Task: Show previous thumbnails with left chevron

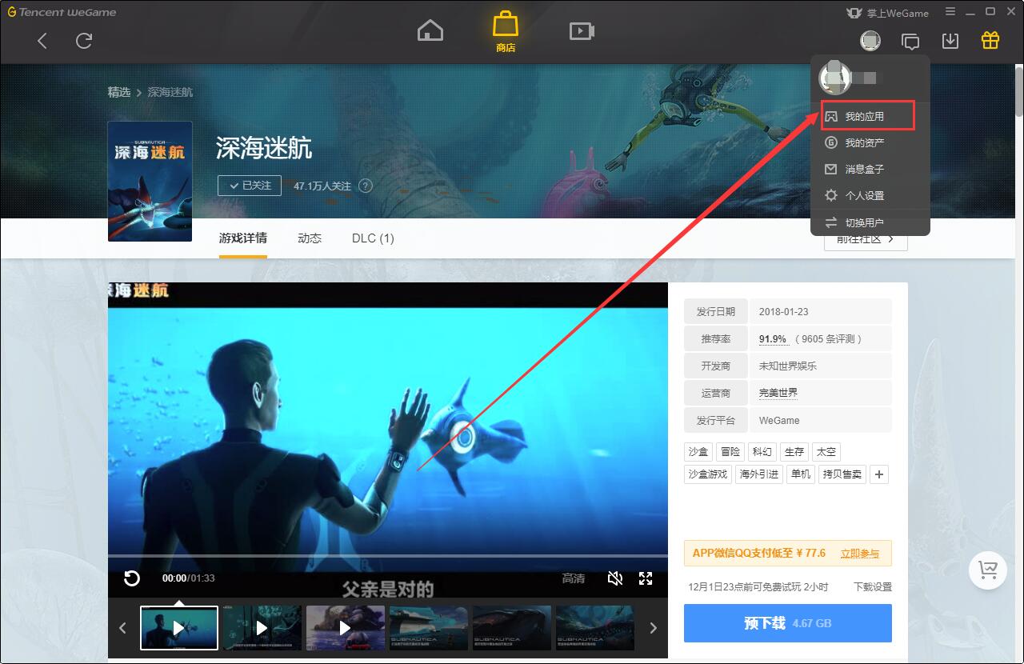Action: click(x=122, y=628)
